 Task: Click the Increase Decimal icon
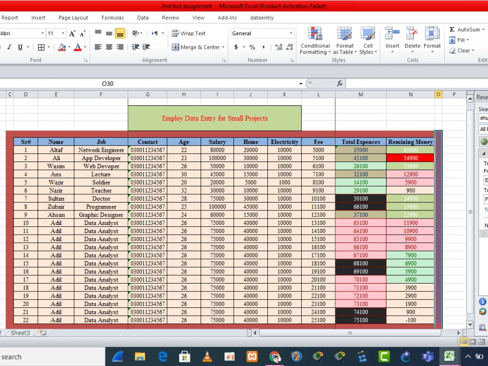pos(278,47)
